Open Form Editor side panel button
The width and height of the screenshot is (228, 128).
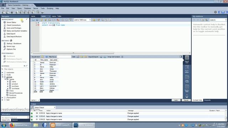[187, 69]
